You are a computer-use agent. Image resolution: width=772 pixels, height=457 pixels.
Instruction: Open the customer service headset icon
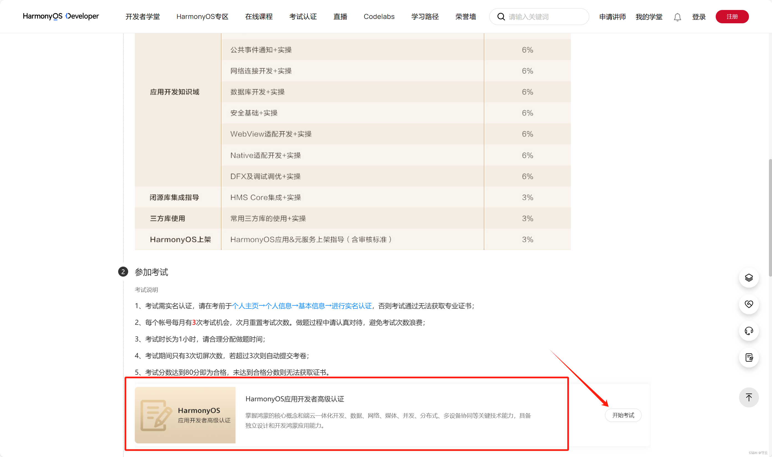click(749, 331)
